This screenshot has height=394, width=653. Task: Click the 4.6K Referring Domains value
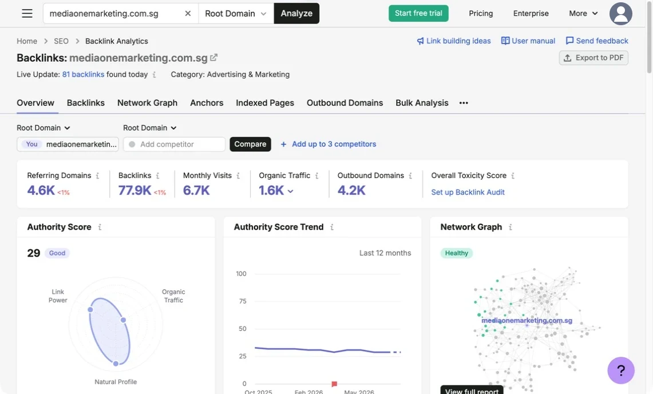pyautogui.click(x=41, y=191)
